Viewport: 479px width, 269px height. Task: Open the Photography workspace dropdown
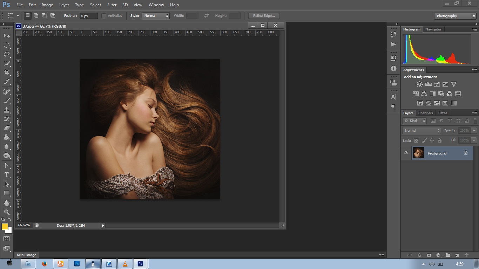[x=455, y=16]
